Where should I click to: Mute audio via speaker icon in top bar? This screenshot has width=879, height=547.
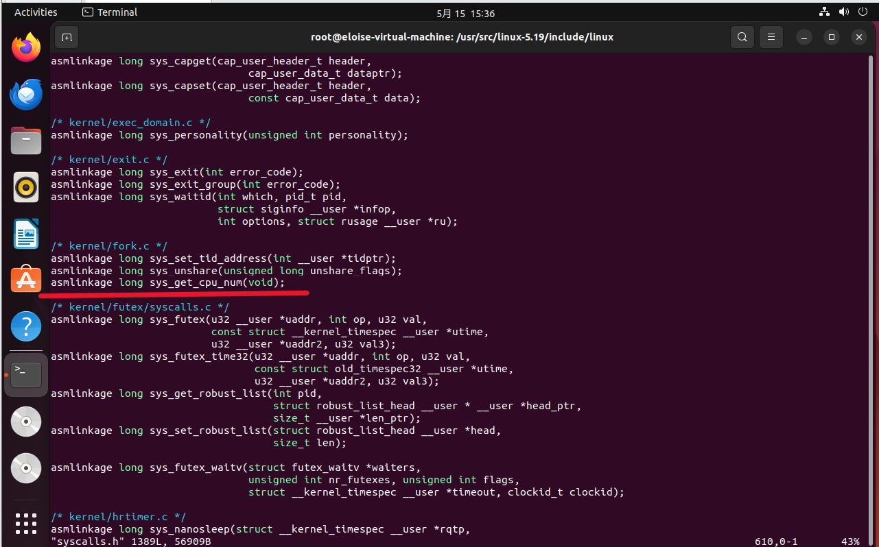coord(843,12)
